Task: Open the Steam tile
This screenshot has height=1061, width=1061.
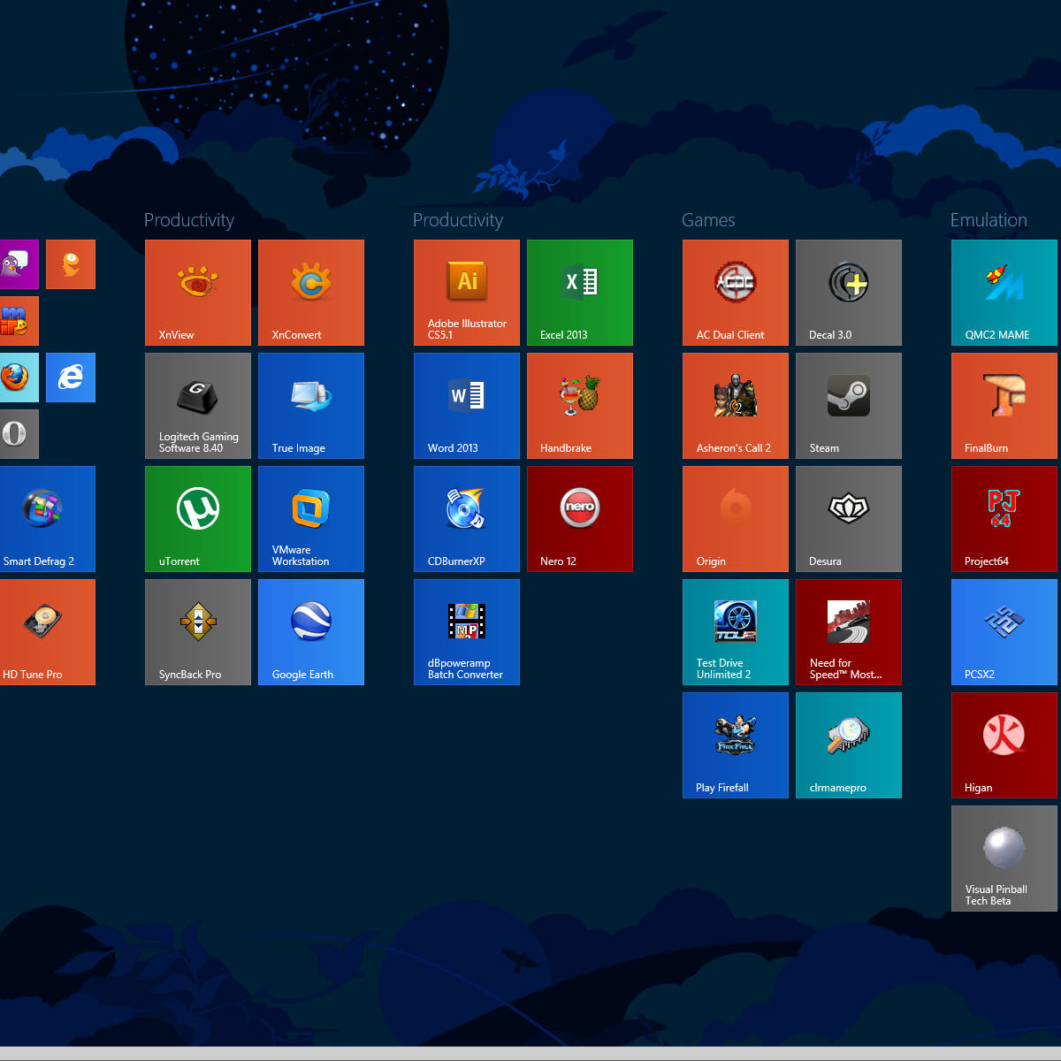Action: [x=849, y=406]
